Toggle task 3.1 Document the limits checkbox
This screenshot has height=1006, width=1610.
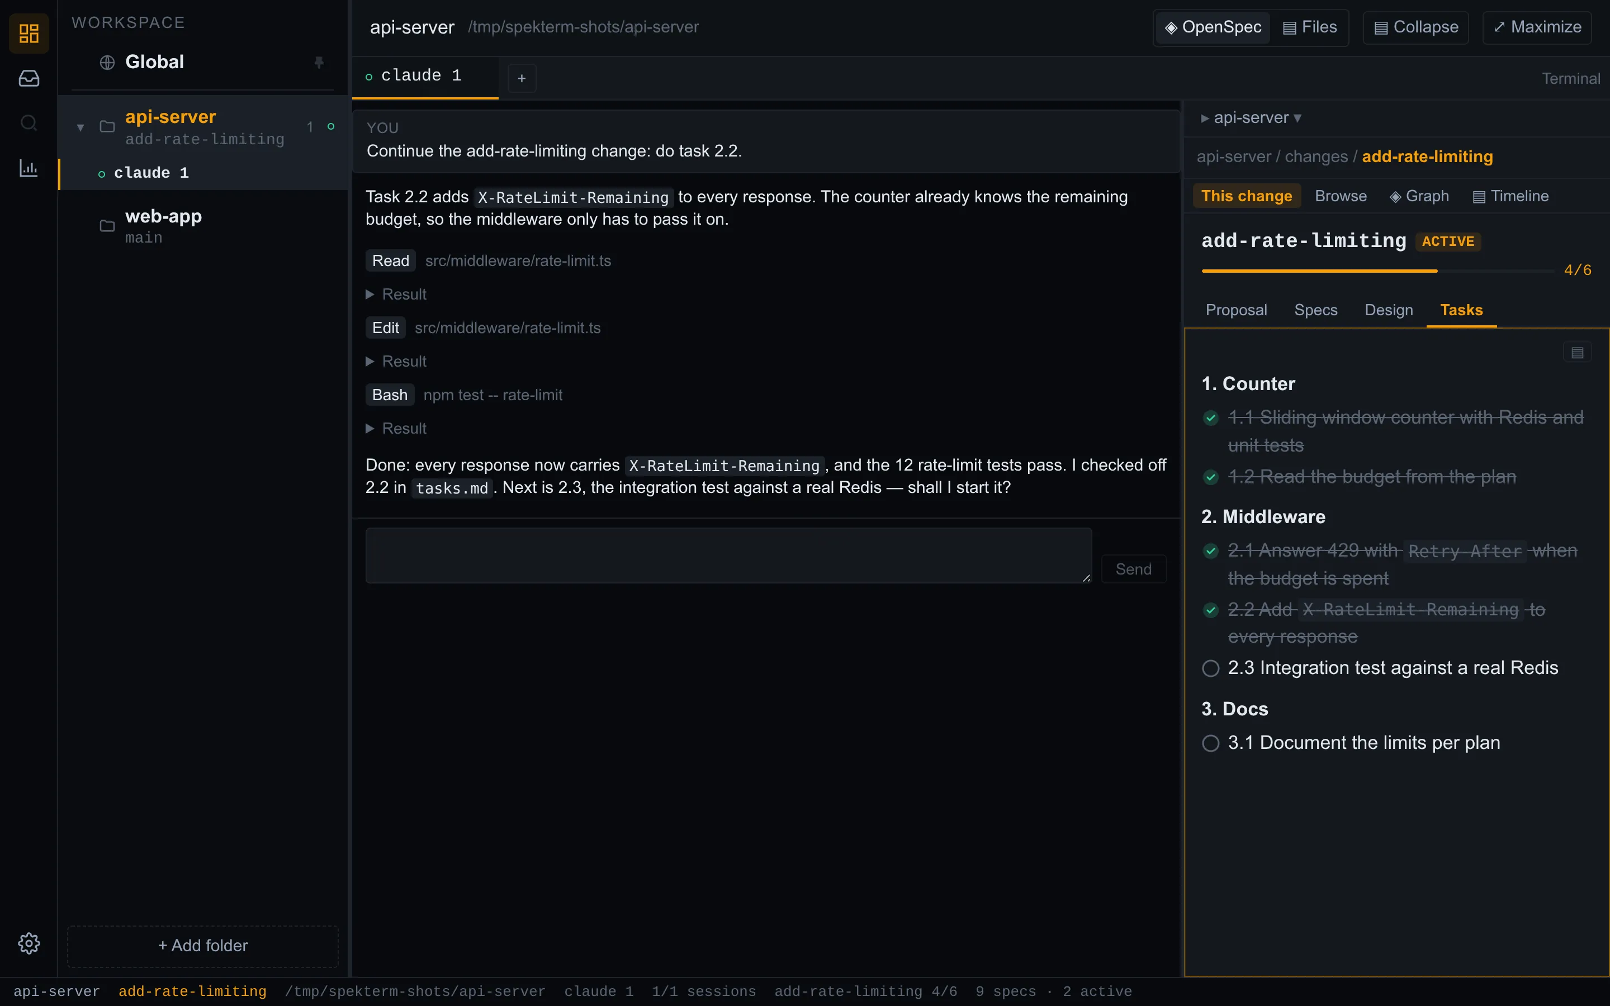[1211, 743]
